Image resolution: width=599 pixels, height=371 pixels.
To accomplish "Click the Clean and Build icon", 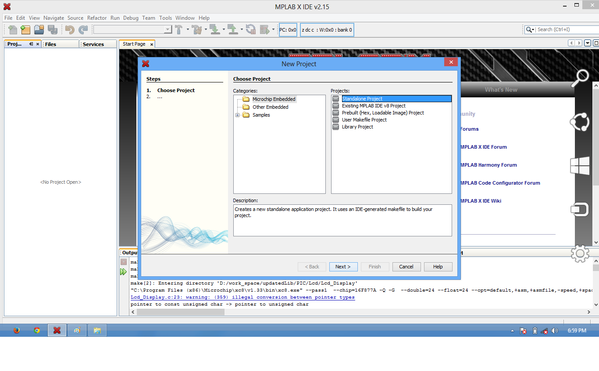I will pyautogui.click(x=196, y=29).
